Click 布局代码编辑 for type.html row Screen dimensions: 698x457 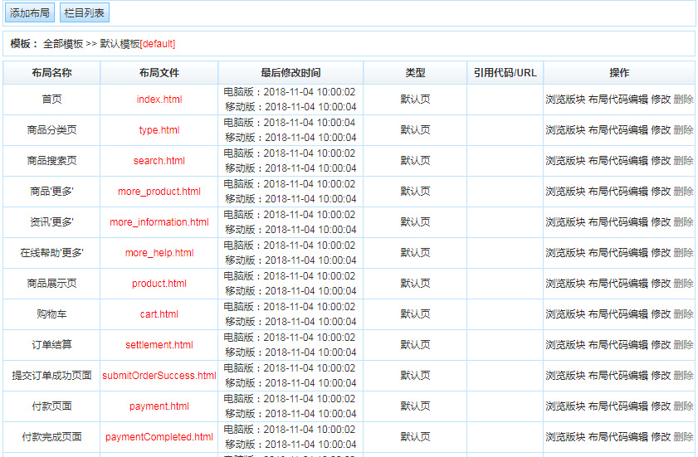pos(617,130)
